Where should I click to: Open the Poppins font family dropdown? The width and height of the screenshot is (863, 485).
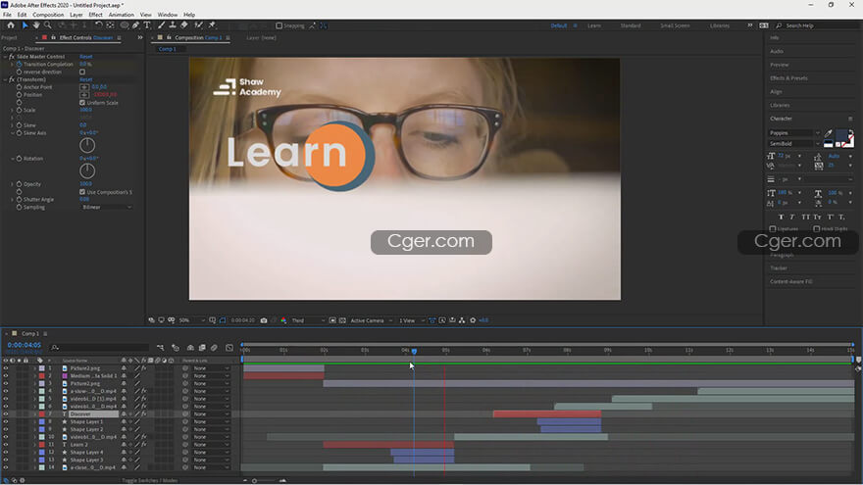pos(794,133)
